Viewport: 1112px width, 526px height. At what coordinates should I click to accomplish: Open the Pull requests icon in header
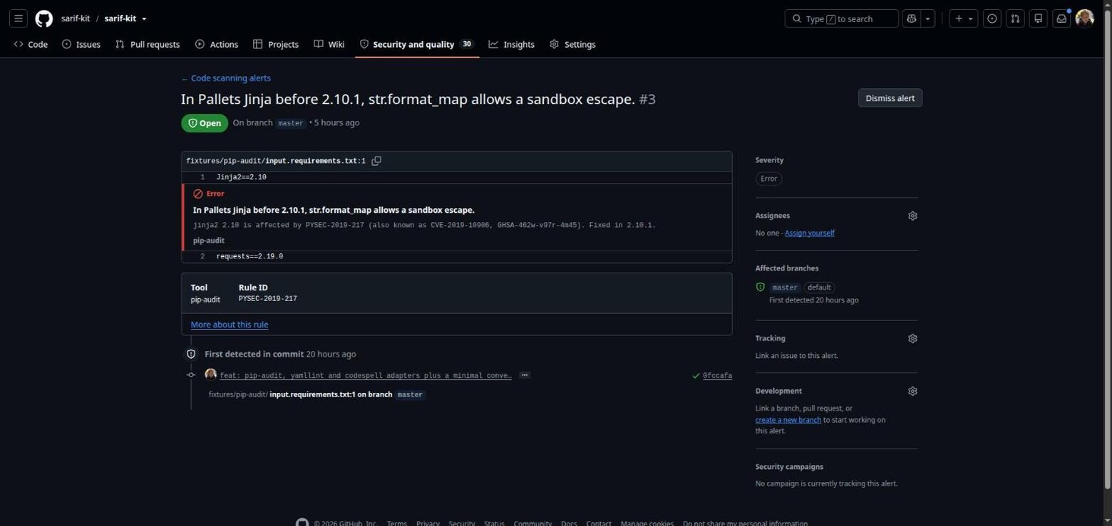(x=1015, y=19)
